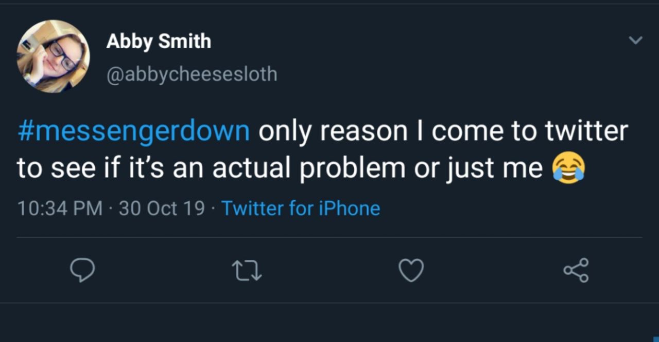659x342 pixels.
Task: Open Abby Smith's profile picture
Action: [53, 56]
